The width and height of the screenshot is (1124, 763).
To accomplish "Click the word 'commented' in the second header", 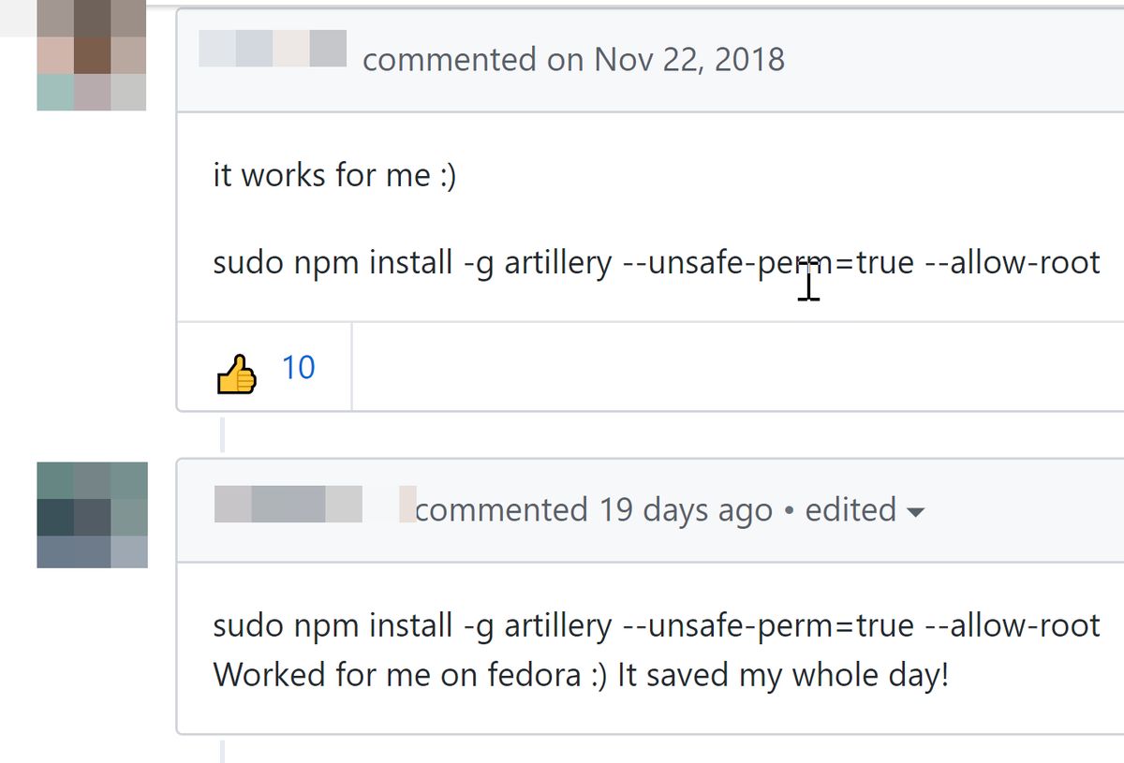I will pyautogui.click(x=500, y=510).
